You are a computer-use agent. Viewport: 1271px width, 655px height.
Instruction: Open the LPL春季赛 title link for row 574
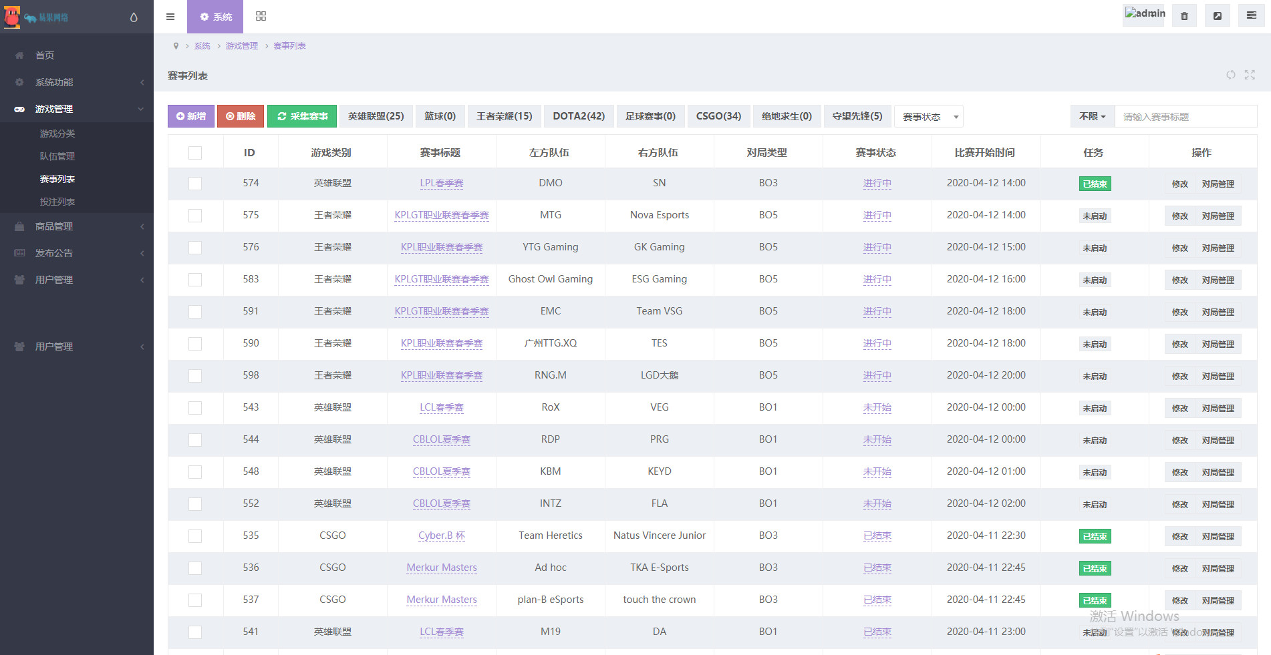[441, 183]
